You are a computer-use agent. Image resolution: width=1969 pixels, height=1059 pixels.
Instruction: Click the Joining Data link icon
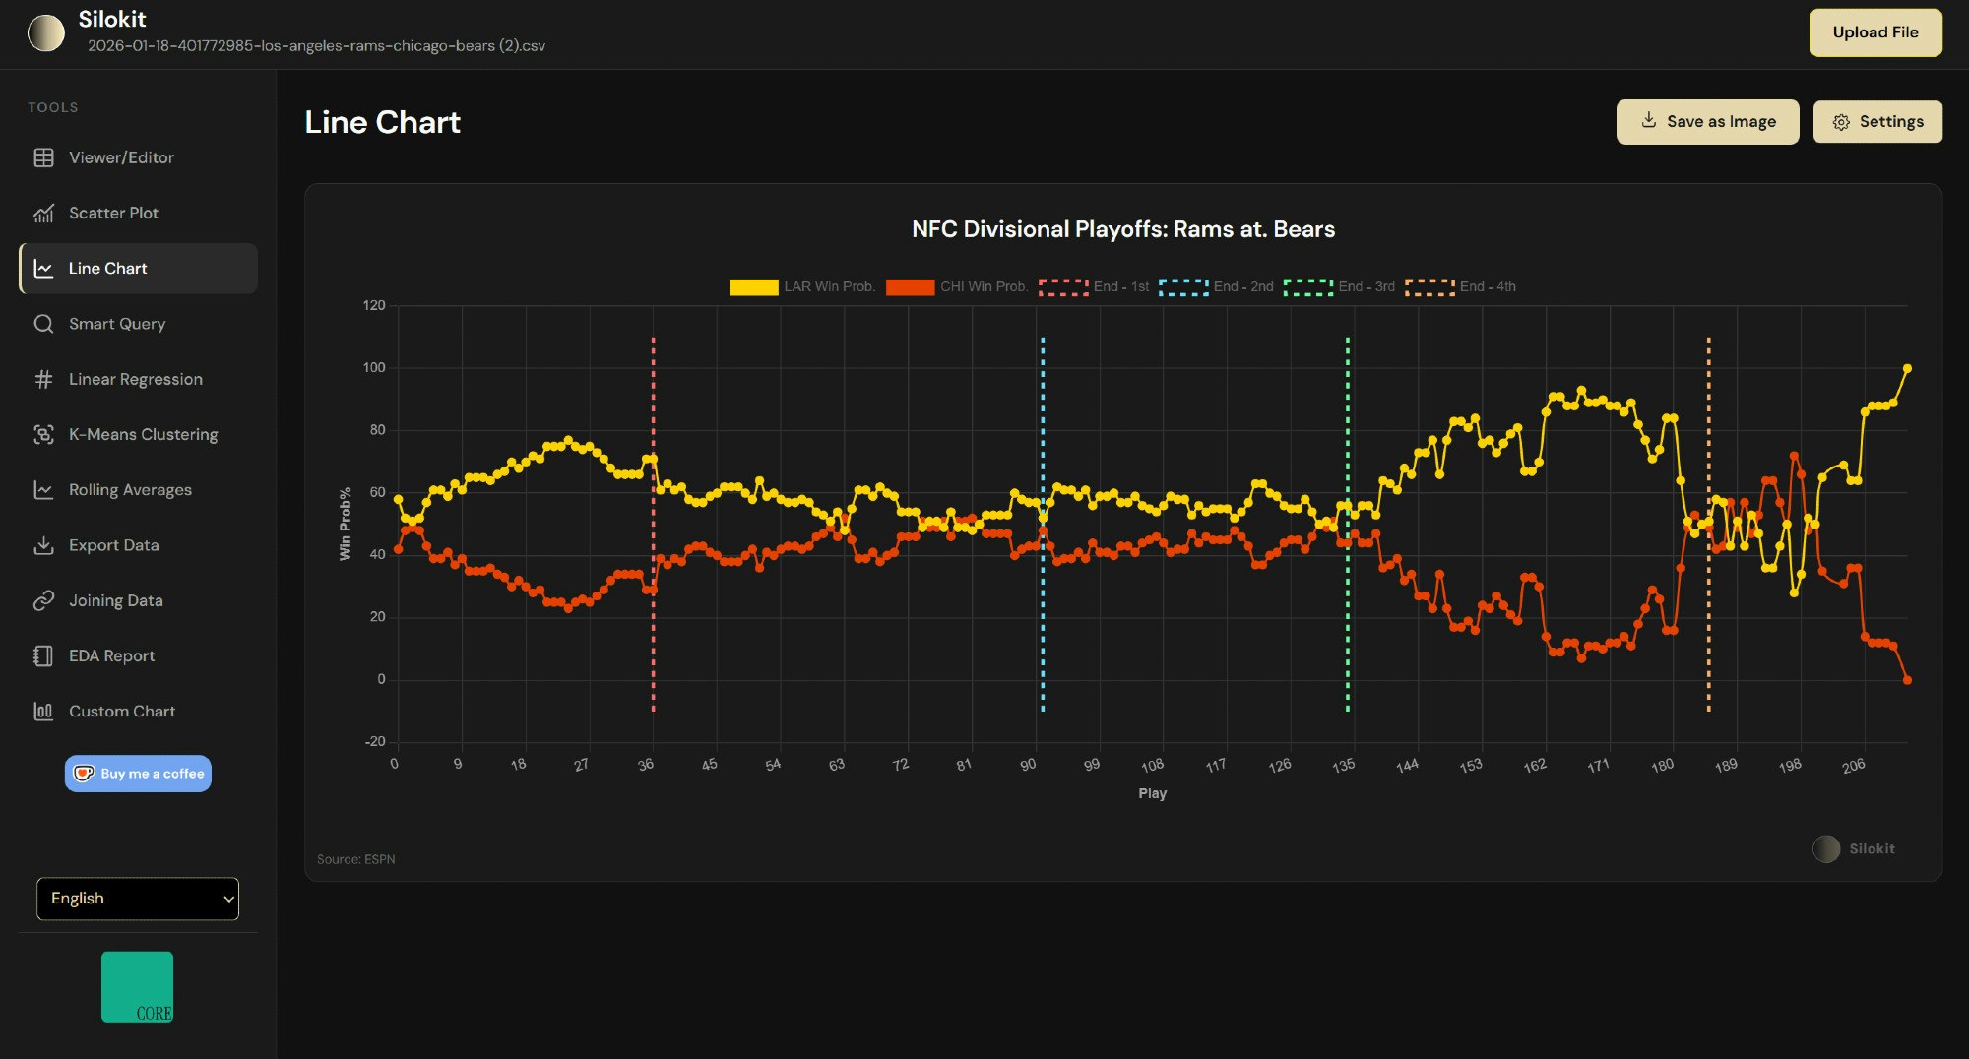[x=43, y=600]
